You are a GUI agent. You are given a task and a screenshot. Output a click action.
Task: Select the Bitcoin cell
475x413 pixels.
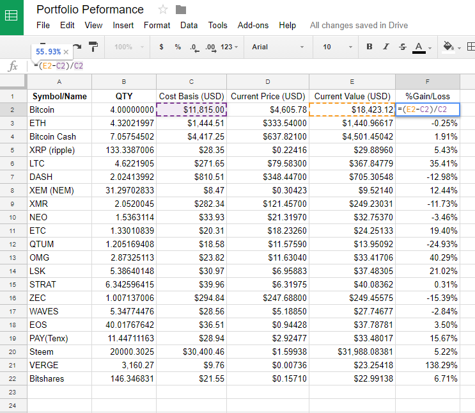pos(59,109)
